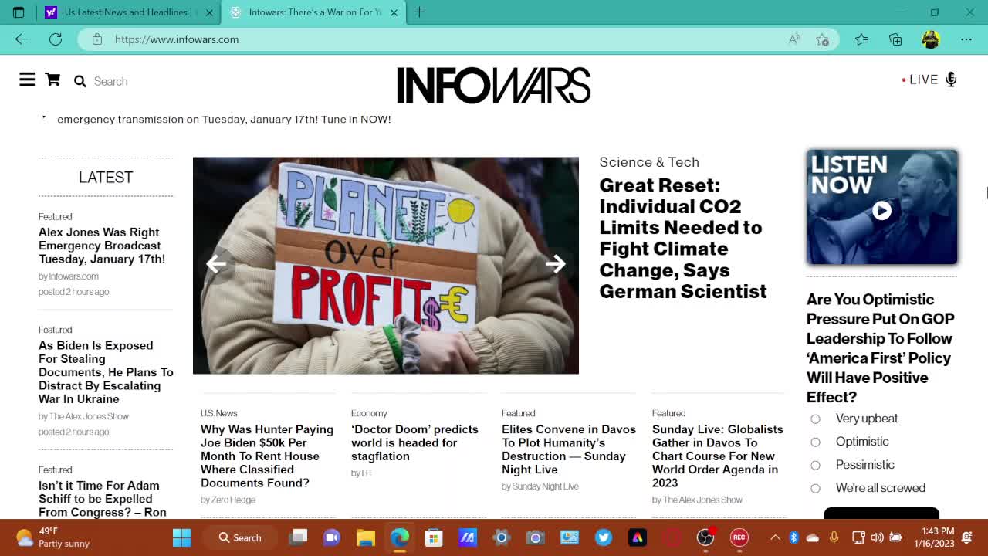This screenshot has width=988, height=556.
Task: Click the magnifier search icon on Infowars
Action: (80, 81)
